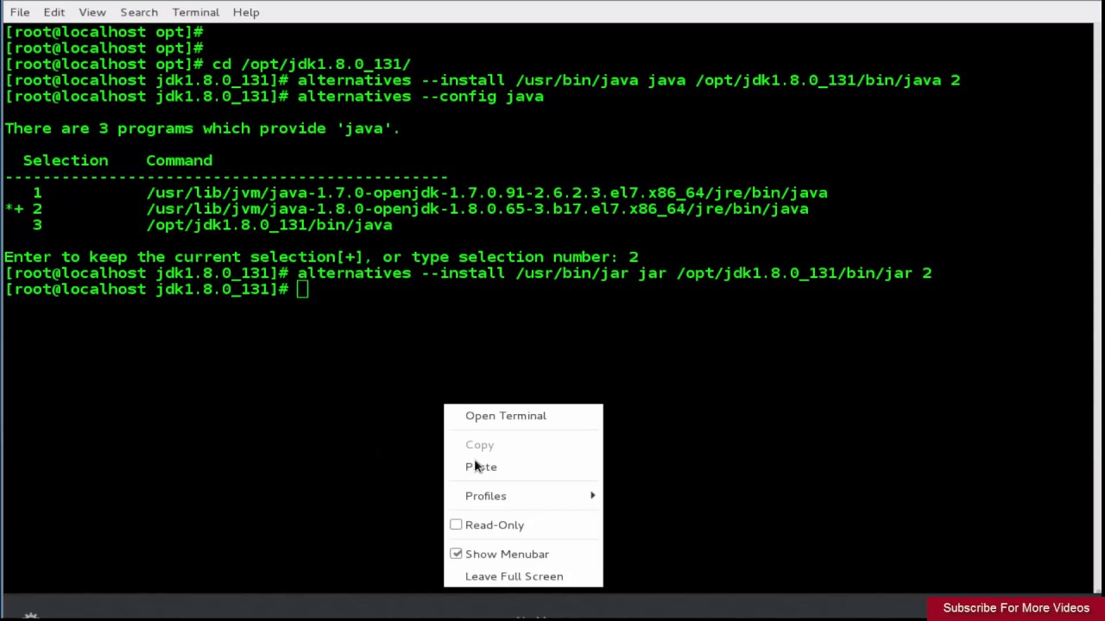Select Copy in the context menu

[x=523, y=445]
